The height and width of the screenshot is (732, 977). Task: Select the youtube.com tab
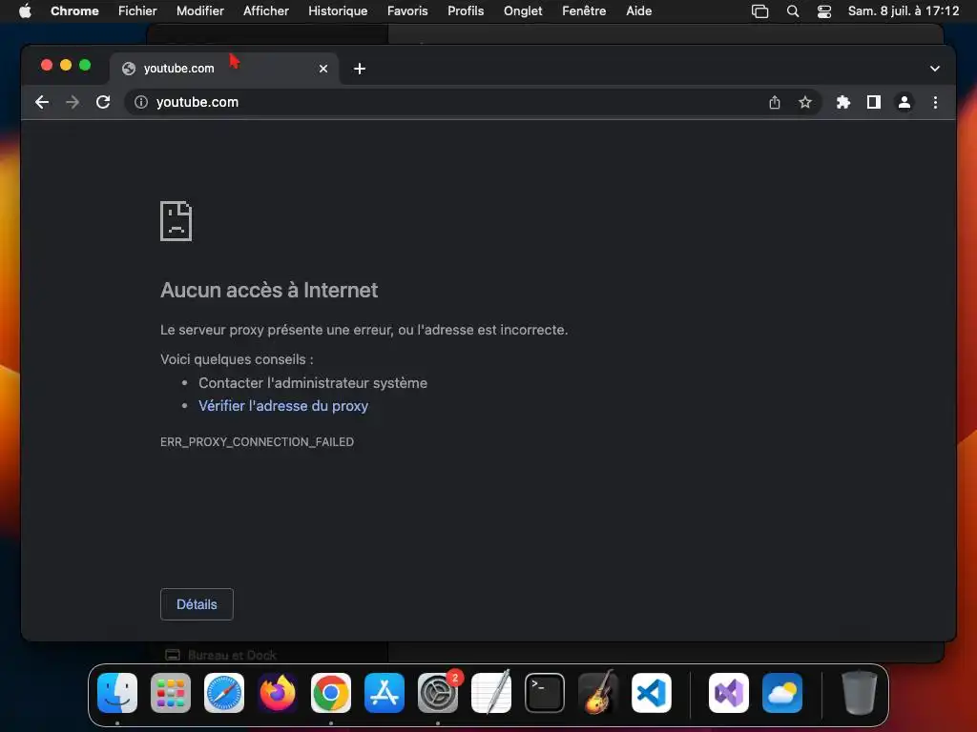(x=224, y=69)
